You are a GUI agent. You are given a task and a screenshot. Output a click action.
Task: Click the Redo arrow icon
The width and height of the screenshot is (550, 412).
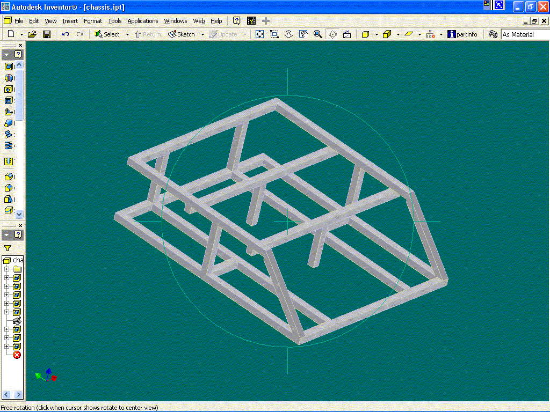coord(80,34)
